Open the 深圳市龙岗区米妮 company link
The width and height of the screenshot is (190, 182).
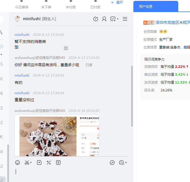pos(173,22)
